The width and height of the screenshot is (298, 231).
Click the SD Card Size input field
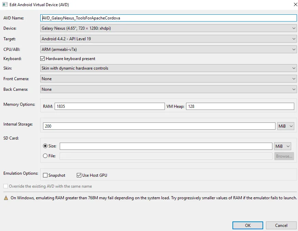pos(166,146)
